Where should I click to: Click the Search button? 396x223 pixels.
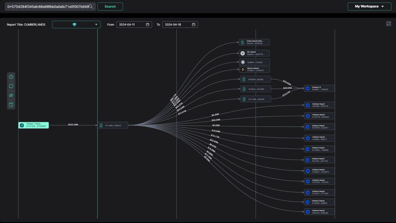coord(110,7)
